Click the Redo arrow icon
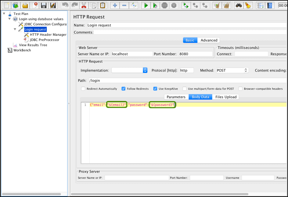Screen dimensions: 288x197 74,5
